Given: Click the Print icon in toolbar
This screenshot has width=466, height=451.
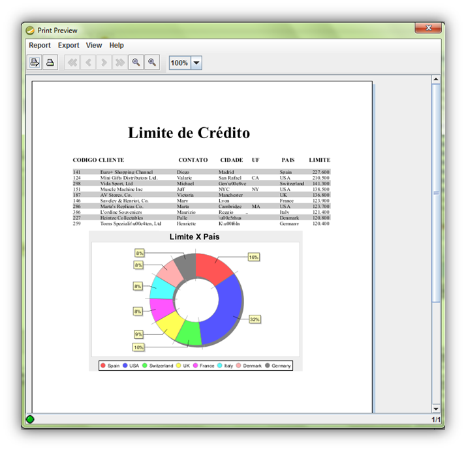Looking at the screenshot, I should pyautogui.click(x=50, y=63).
